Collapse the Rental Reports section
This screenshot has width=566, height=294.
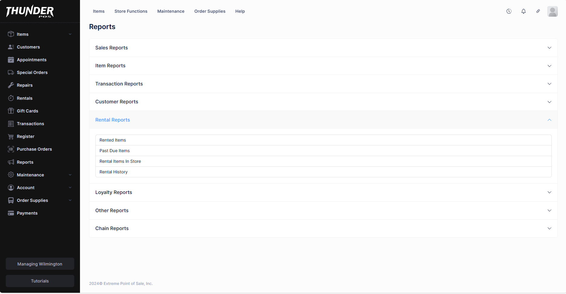point(323,120)
